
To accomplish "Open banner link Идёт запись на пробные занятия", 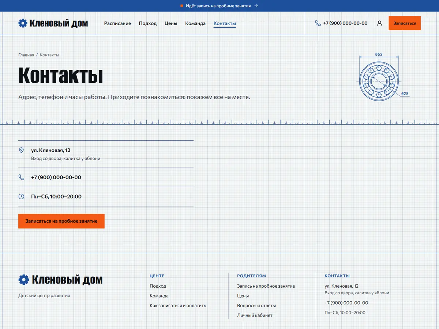I will pos(219,6).
